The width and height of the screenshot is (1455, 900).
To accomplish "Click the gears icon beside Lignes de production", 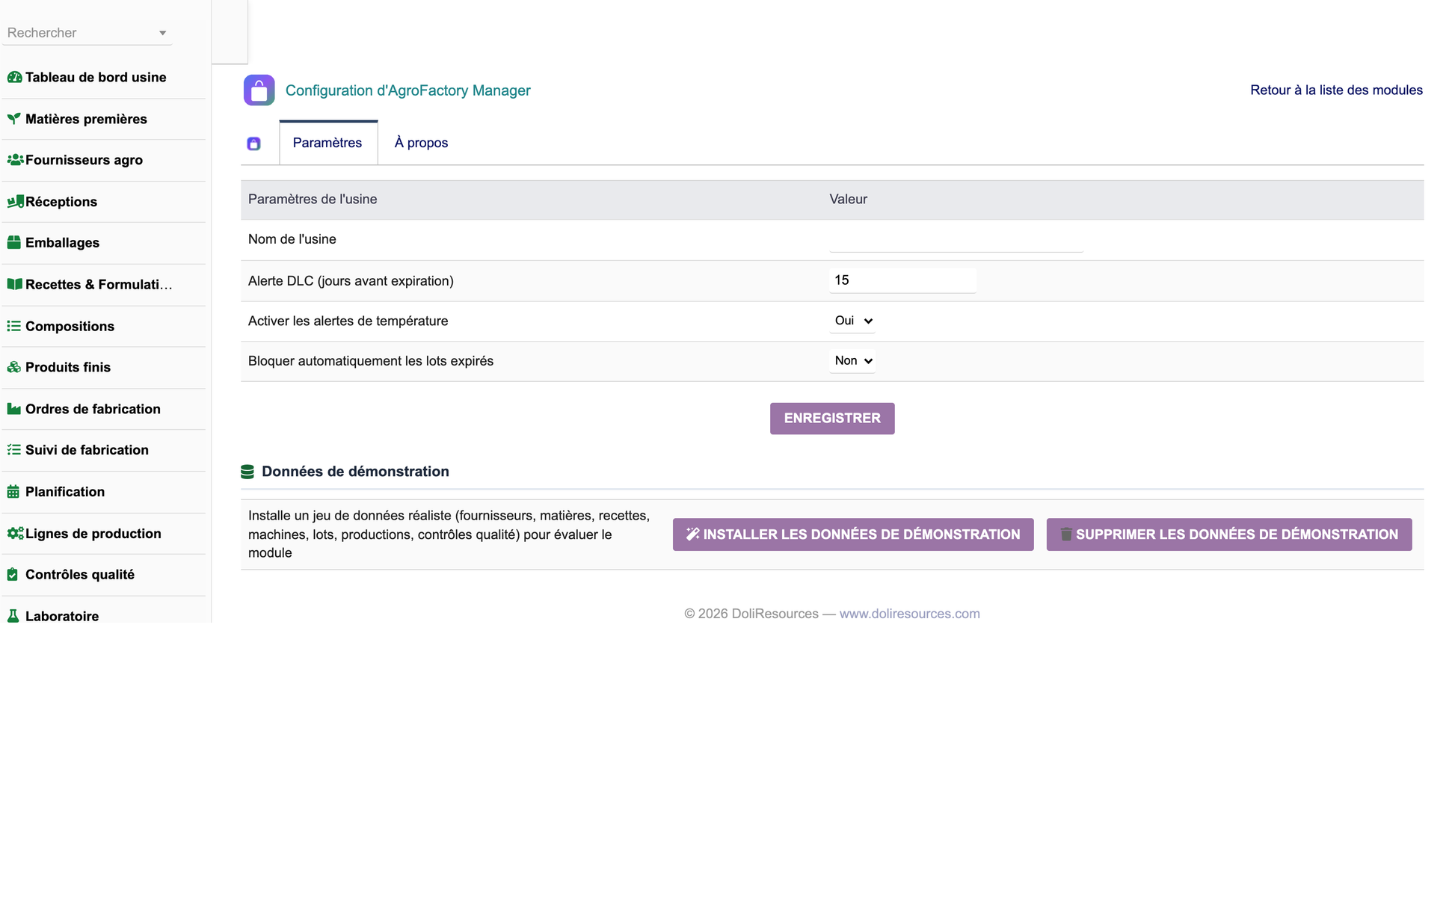I will pos(15,534).
